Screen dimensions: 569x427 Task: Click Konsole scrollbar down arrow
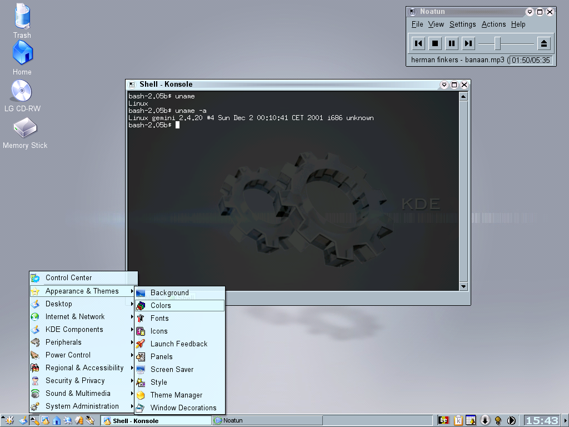pyautogui.click(x=463, y=286)
